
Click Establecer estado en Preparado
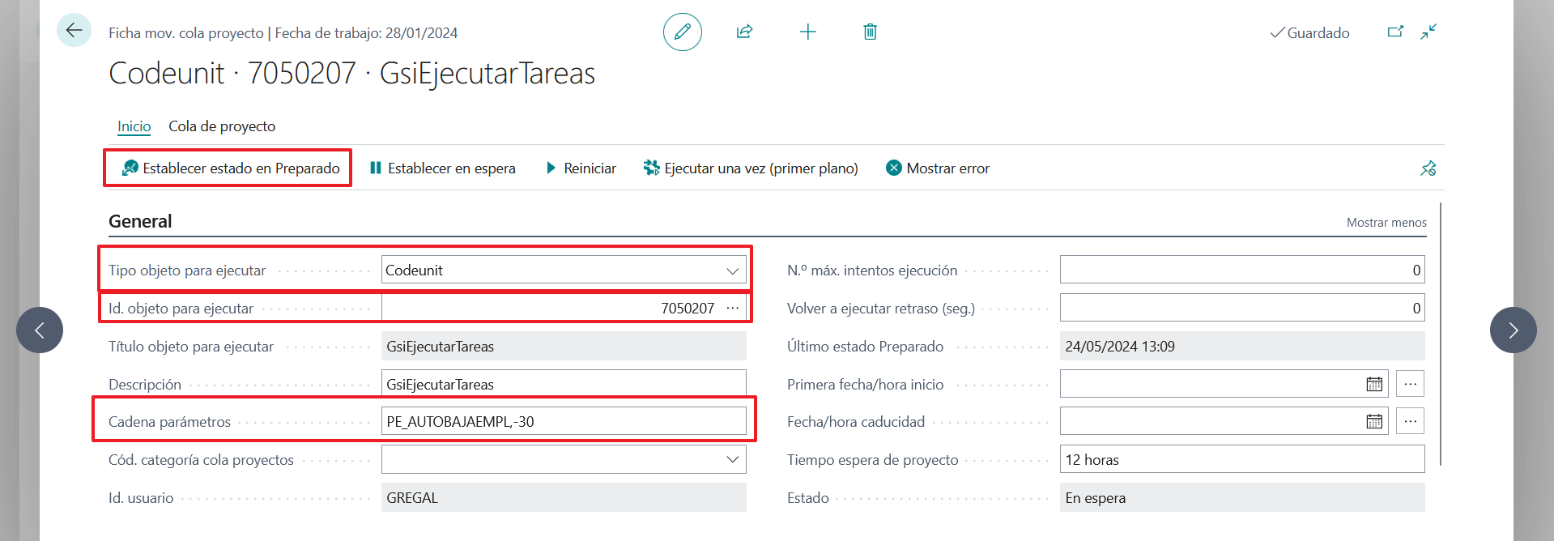[x=231, y=168]
